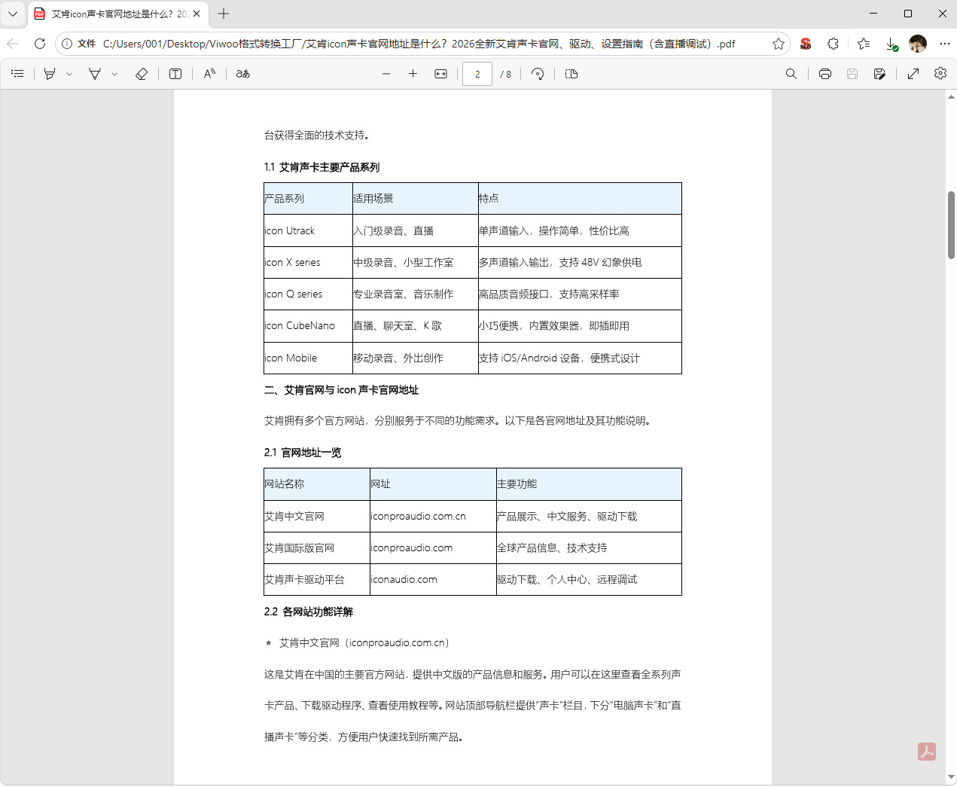957x787 pixels.
Task: Click heading '二、艾肯官网与 icon 声卡官网地址'
Action: pyautogui.click(x=341, y=390)
